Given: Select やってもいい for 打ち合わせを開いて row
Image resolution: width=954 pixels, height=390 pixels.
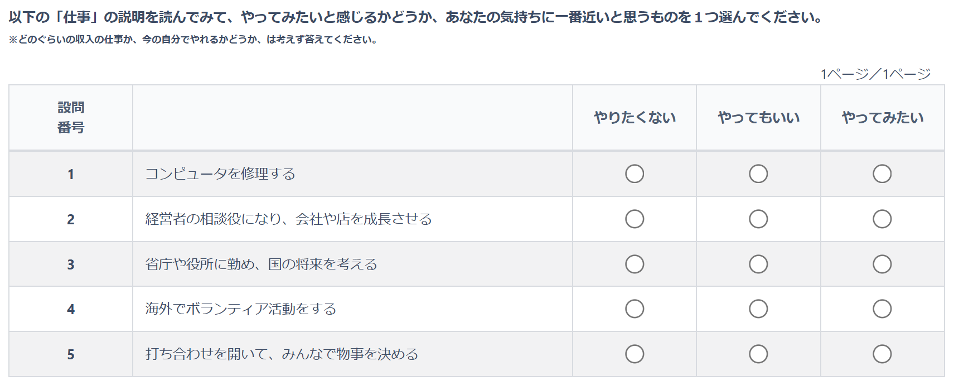Looking at the screenshot, I should click(758, 354).
